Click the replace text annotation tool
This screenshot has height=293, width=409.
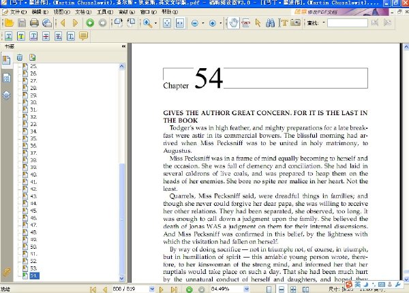tap(58, 36)
